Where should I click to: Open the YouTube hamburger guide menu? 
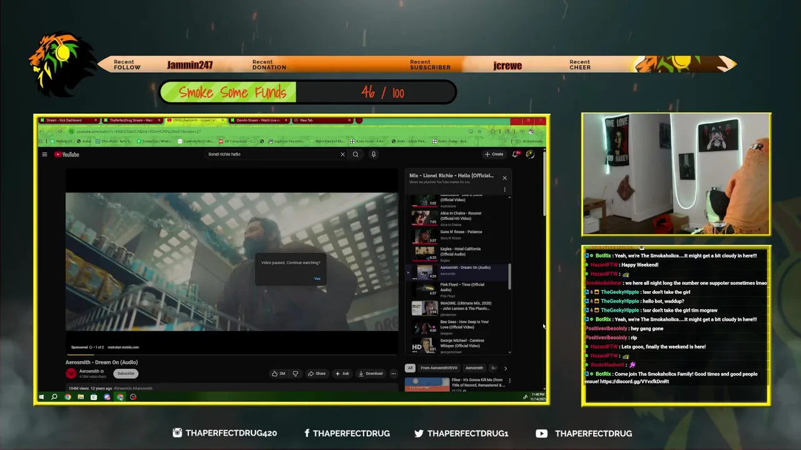click(44, 154)
